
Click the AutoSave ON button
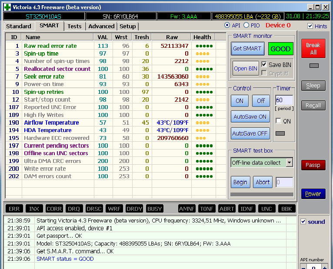coord(250,117)
